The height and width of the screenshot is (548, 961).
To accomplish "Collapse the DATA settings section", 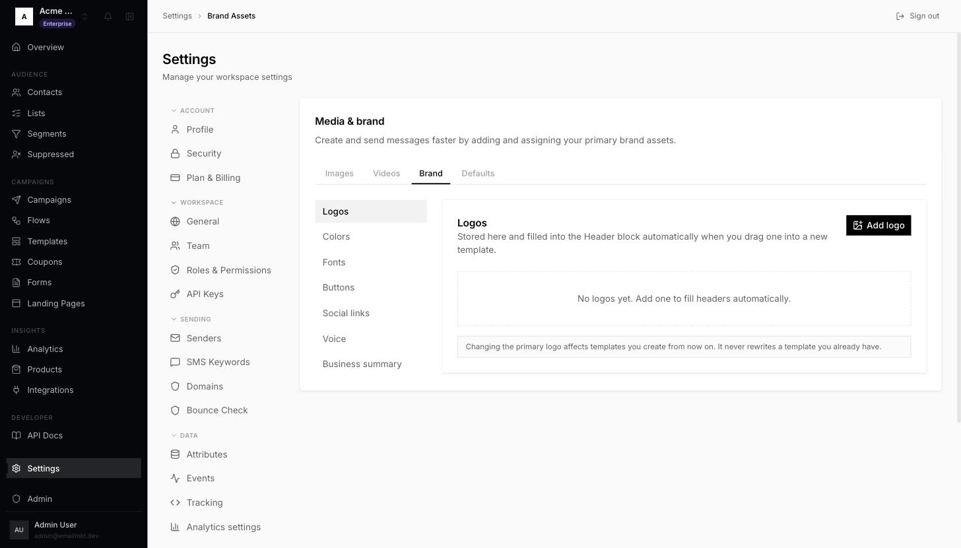I will (185, 436).
